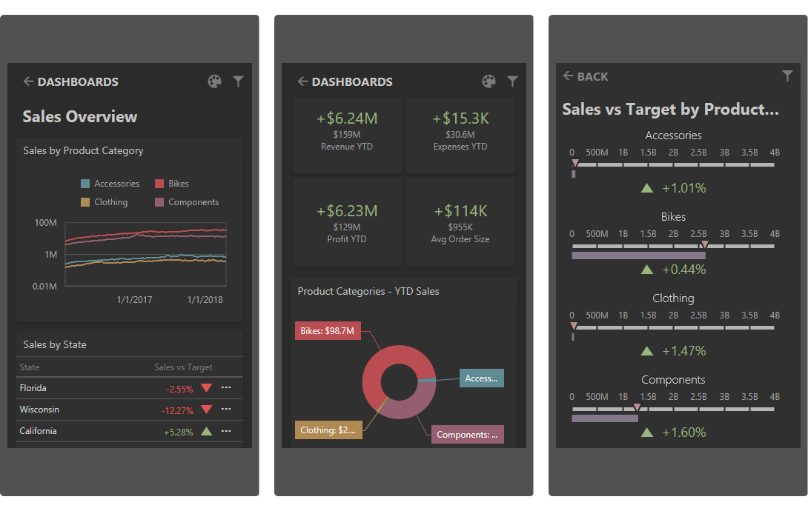Click the green up triangle beside +0.44%
Image resolution: width=808 pixels, height=511 pixels.
[647, 269]
